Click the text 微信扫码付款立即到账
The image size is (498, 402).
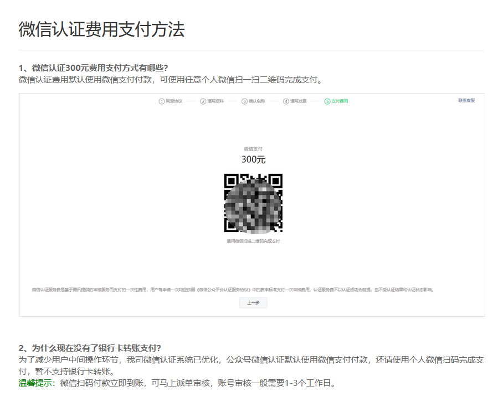coord(102,383)
